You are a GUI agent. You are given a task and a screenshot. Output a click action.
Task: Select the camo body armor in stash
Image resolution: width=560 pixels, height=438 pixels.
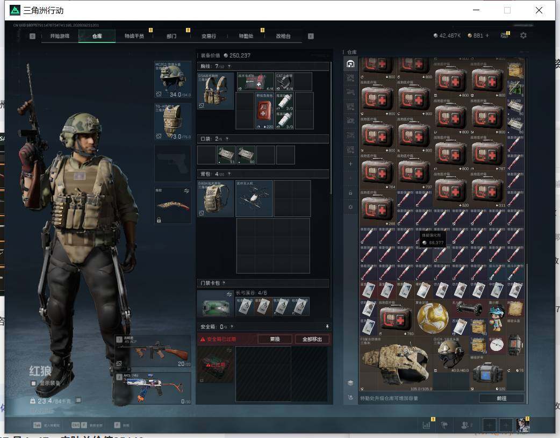pos(396,363)
